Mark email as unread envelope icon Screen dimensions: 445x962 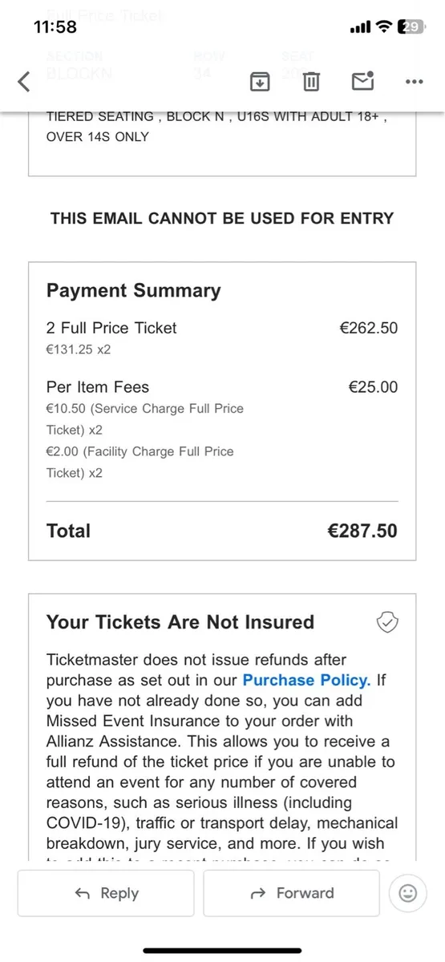(363, 80)
